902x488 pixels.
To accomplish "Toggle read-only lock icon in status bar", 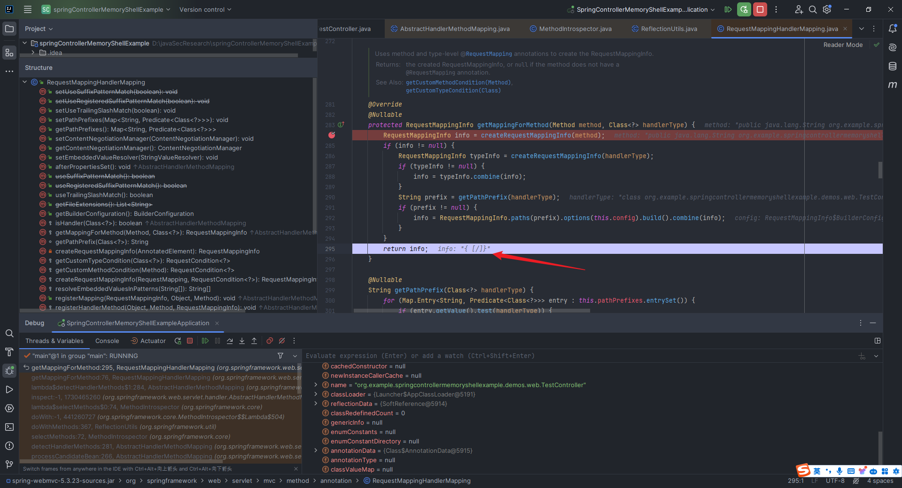I will 856,481.
